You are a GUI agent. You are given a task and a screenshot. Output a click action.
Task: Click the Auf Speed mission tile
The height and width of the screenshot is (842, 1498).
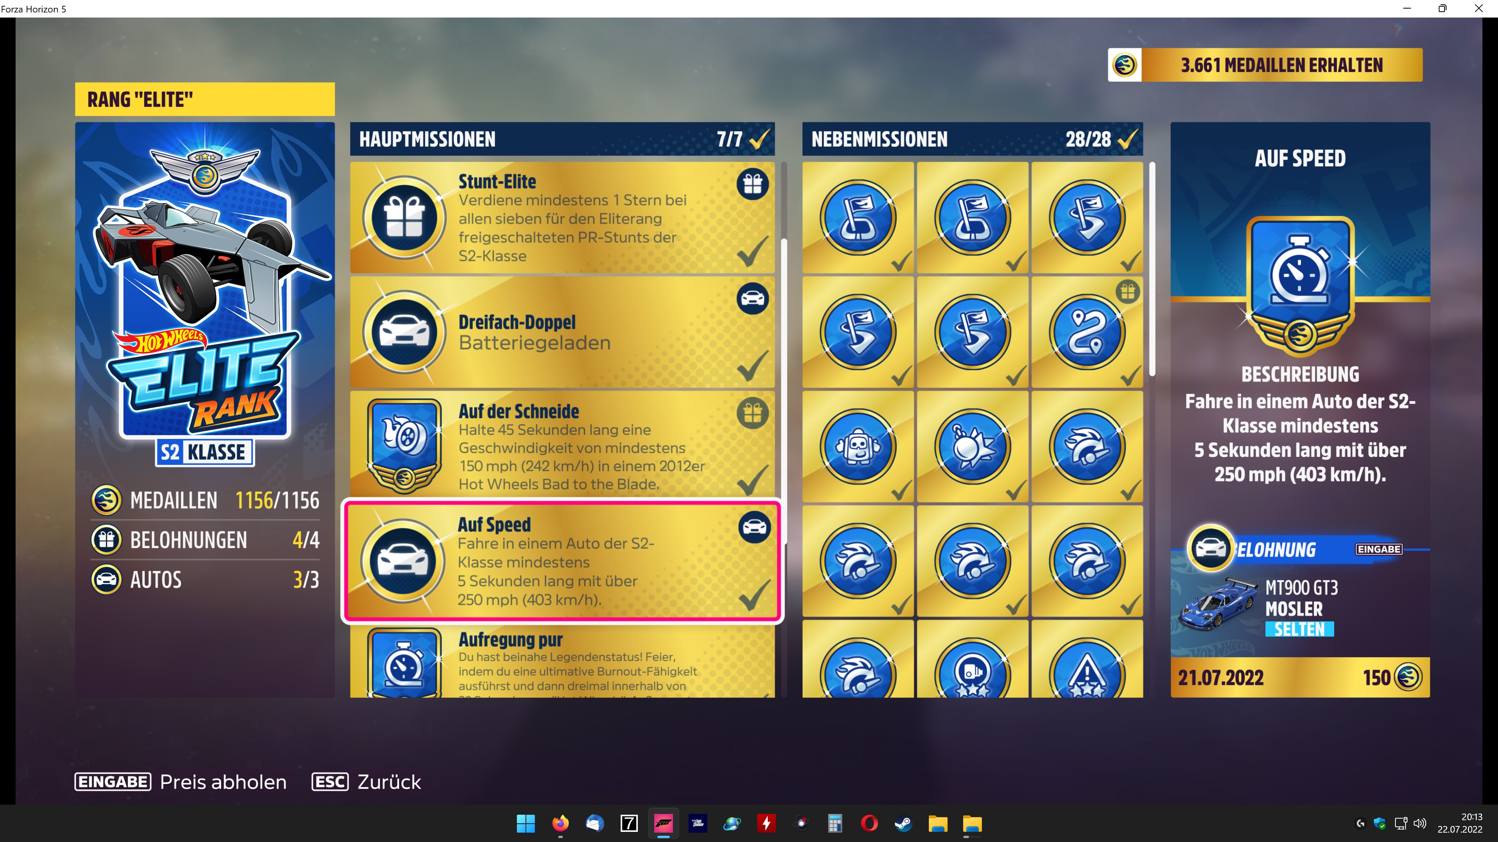562,561
